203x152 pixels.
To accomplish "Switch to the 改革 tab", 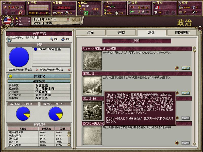I will [x=91, y=32].
